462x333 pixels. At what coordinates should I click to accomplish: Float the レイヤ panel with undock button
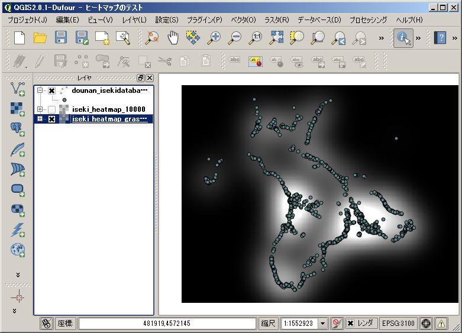pyautogui.click(x=141, y=78)
